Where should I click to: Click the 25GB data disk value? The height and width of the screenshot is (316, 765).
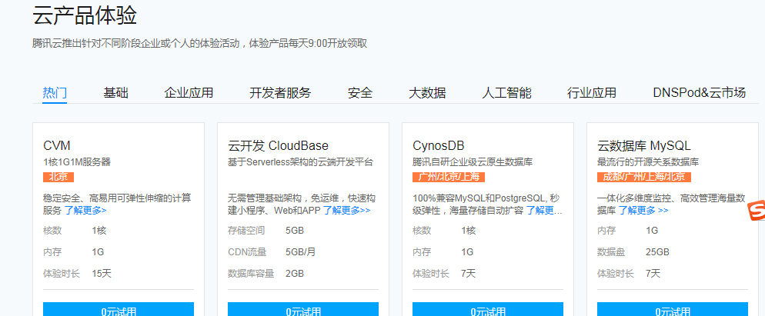point(657,252)
